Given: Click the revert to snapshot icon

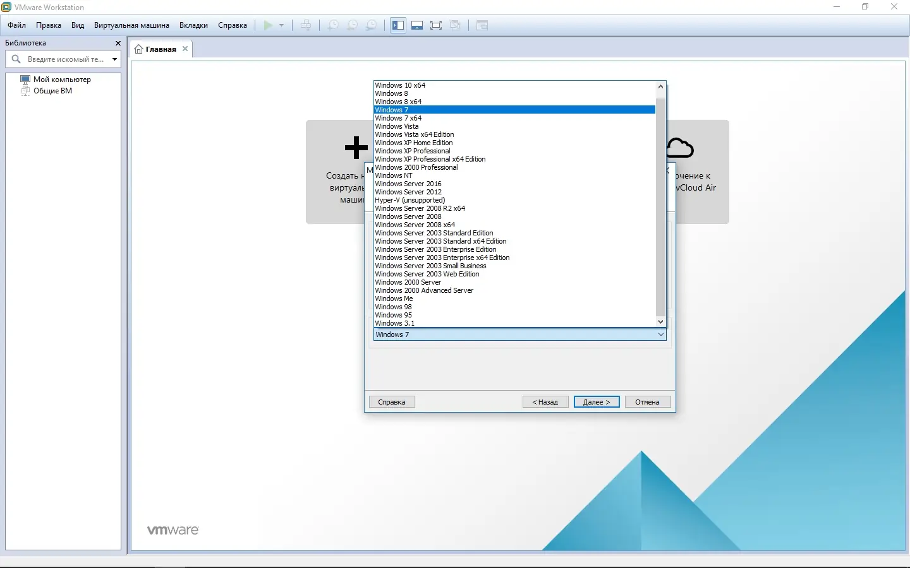Looking at the screenshot, I should (x=353, y=25).
